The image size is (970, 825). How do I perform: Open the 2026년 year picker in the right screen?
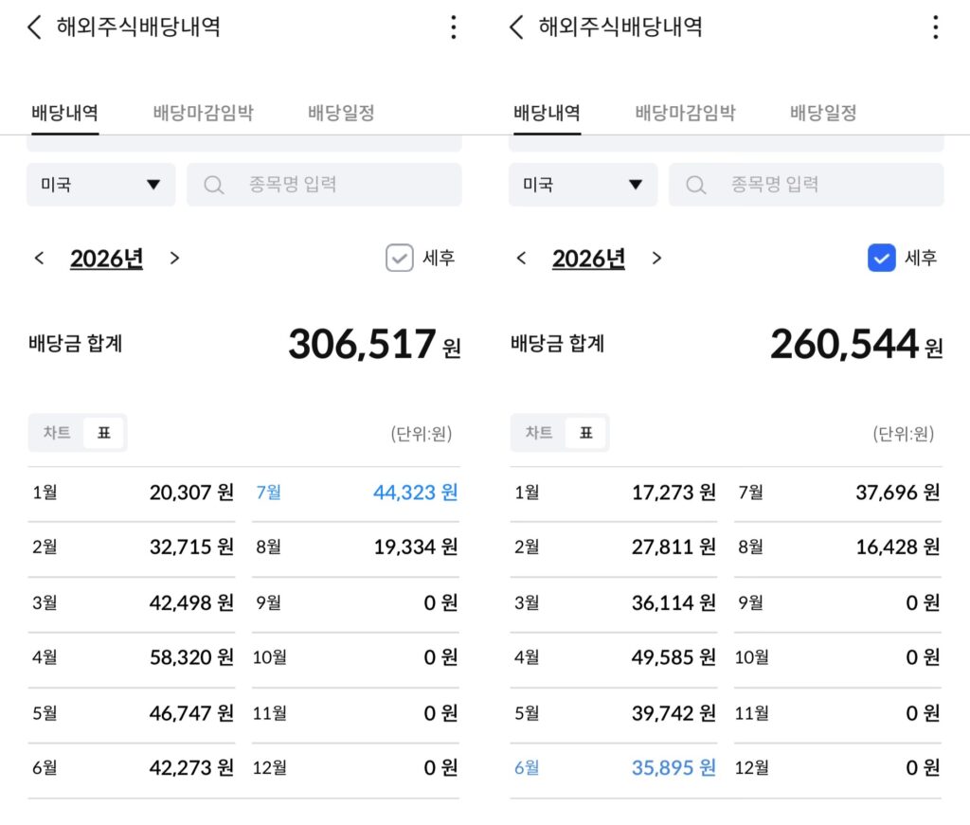(588, 259)
